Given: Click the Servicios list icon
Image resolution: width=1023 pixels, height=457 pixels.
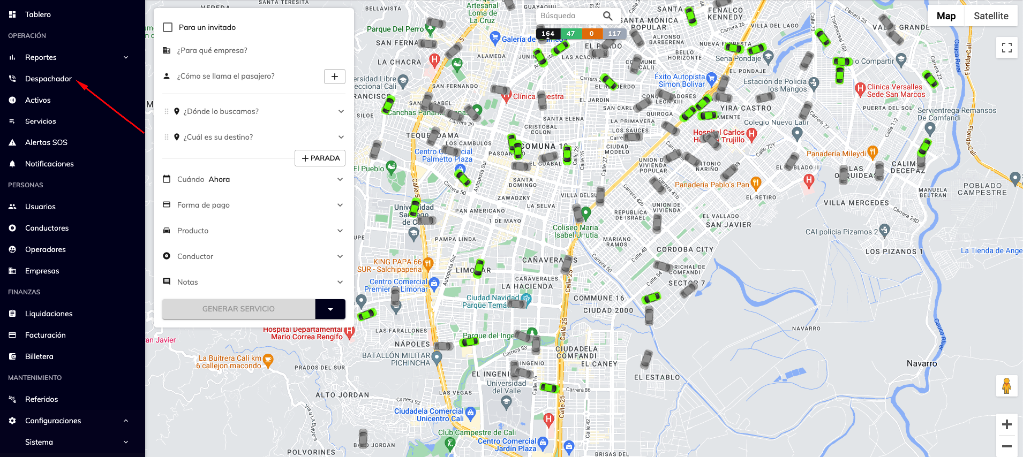Looking at the screenshot, I should tap(12, 121).
